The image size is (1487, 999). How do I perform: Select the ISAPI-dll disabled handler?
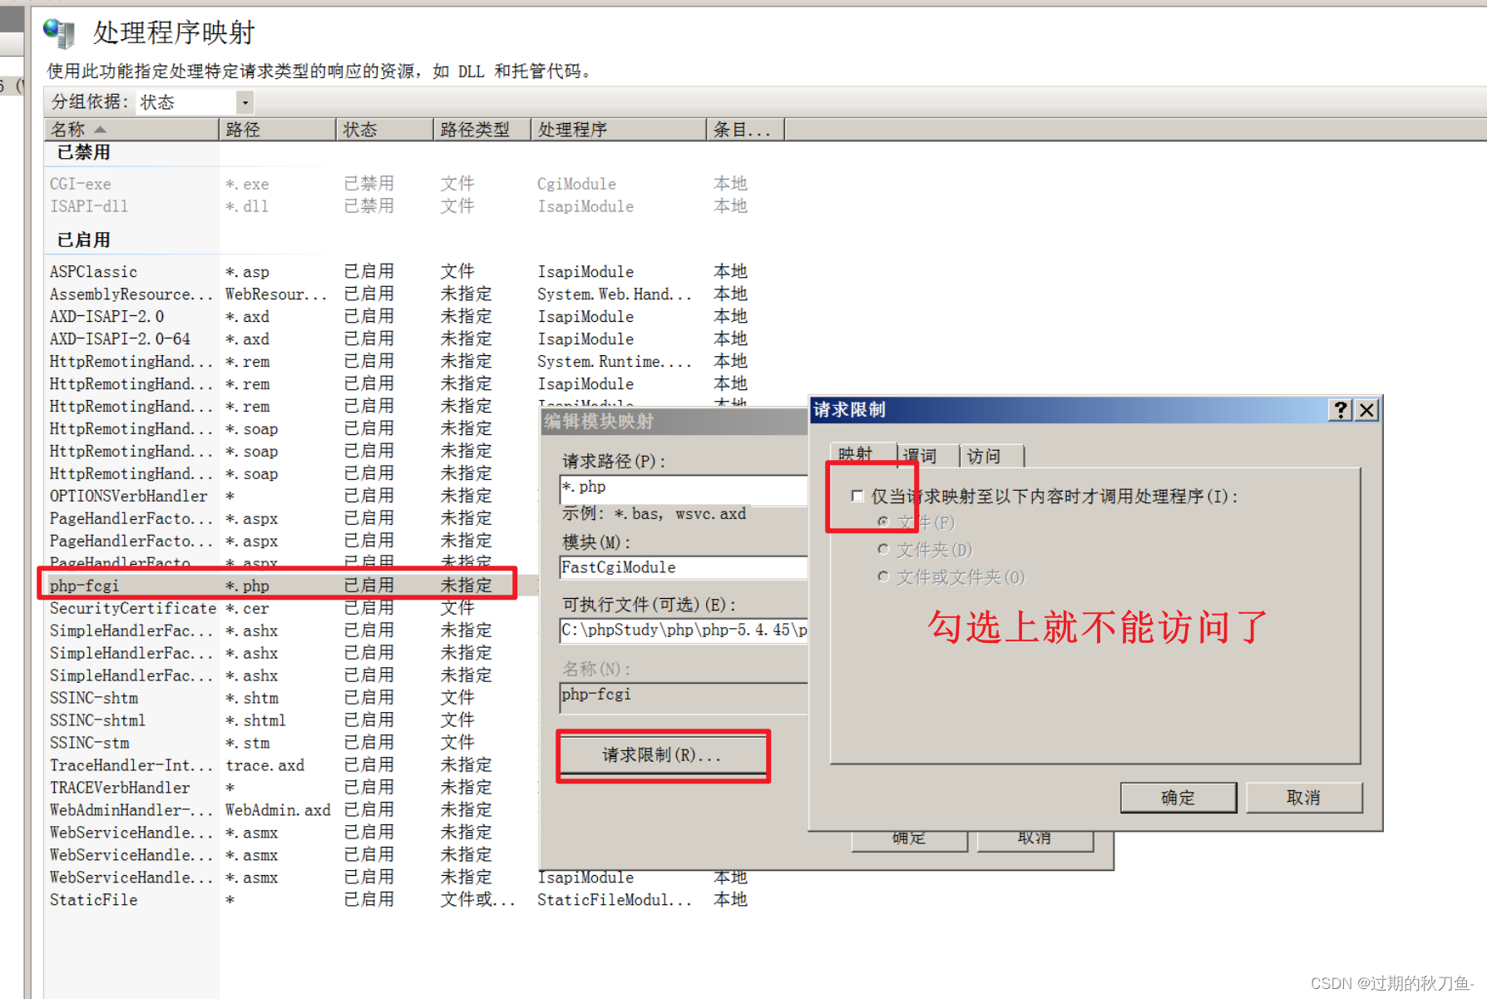399,206
